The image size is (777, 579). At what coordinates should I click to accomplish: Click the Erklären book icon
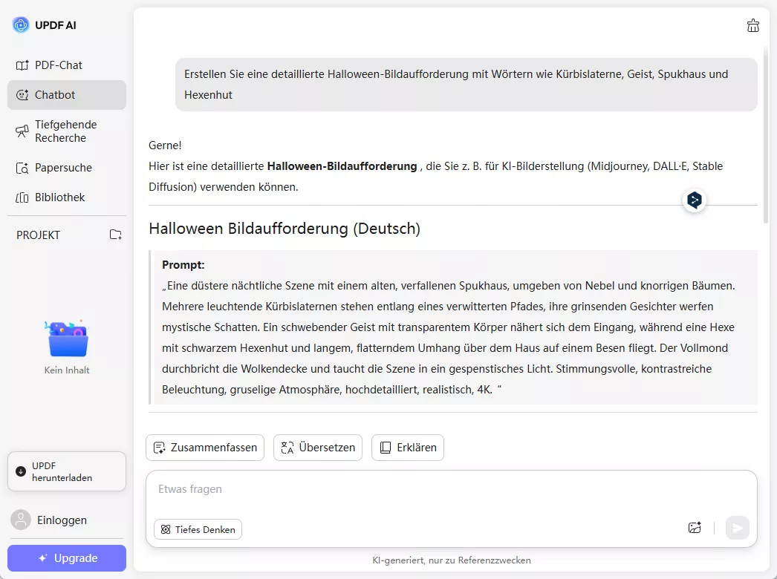(386, 448)
